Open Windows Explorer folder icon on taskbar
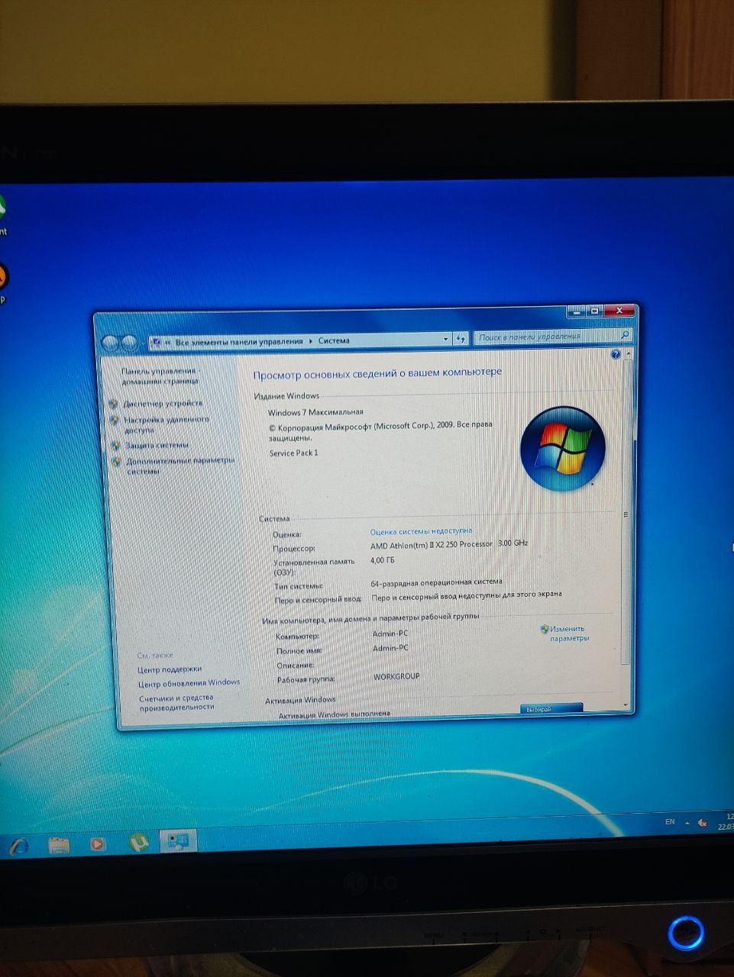 point(59,844)
